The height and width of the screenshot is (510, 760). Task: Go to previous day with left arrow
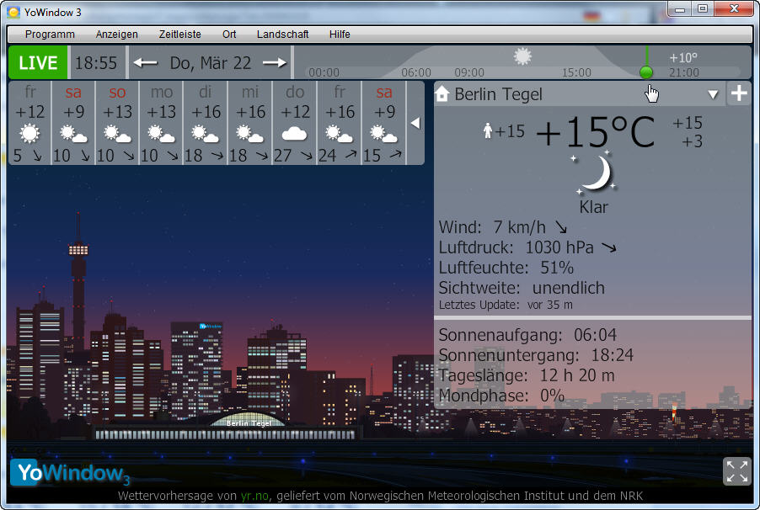(x=145, y=63)
